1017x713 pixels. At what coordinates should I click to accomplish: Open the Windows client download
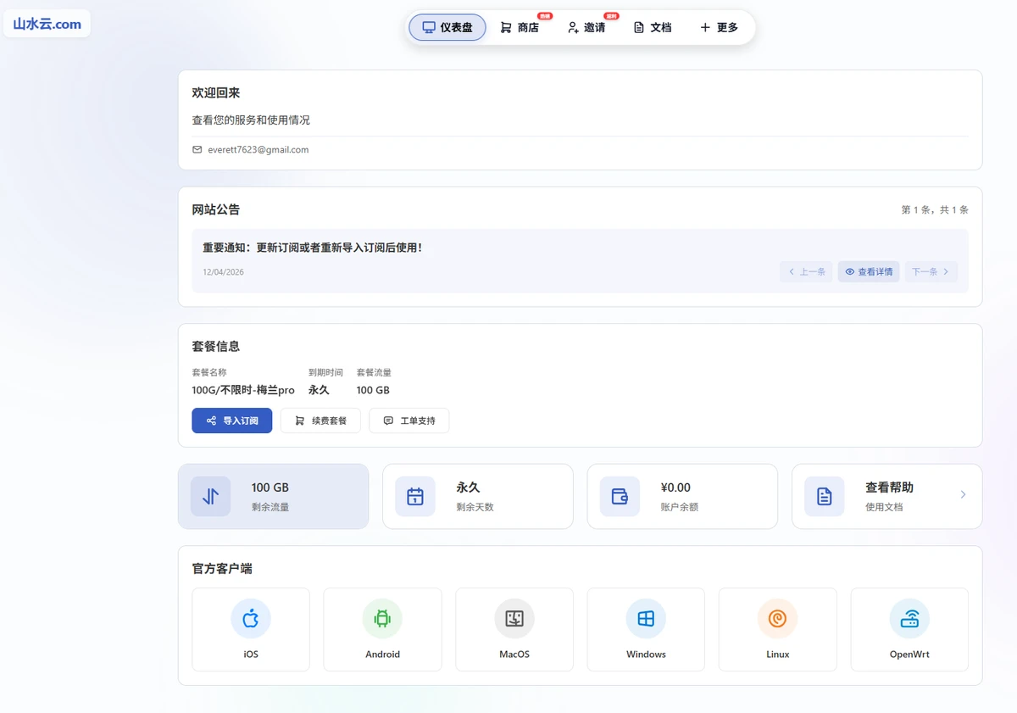(646, 629)
